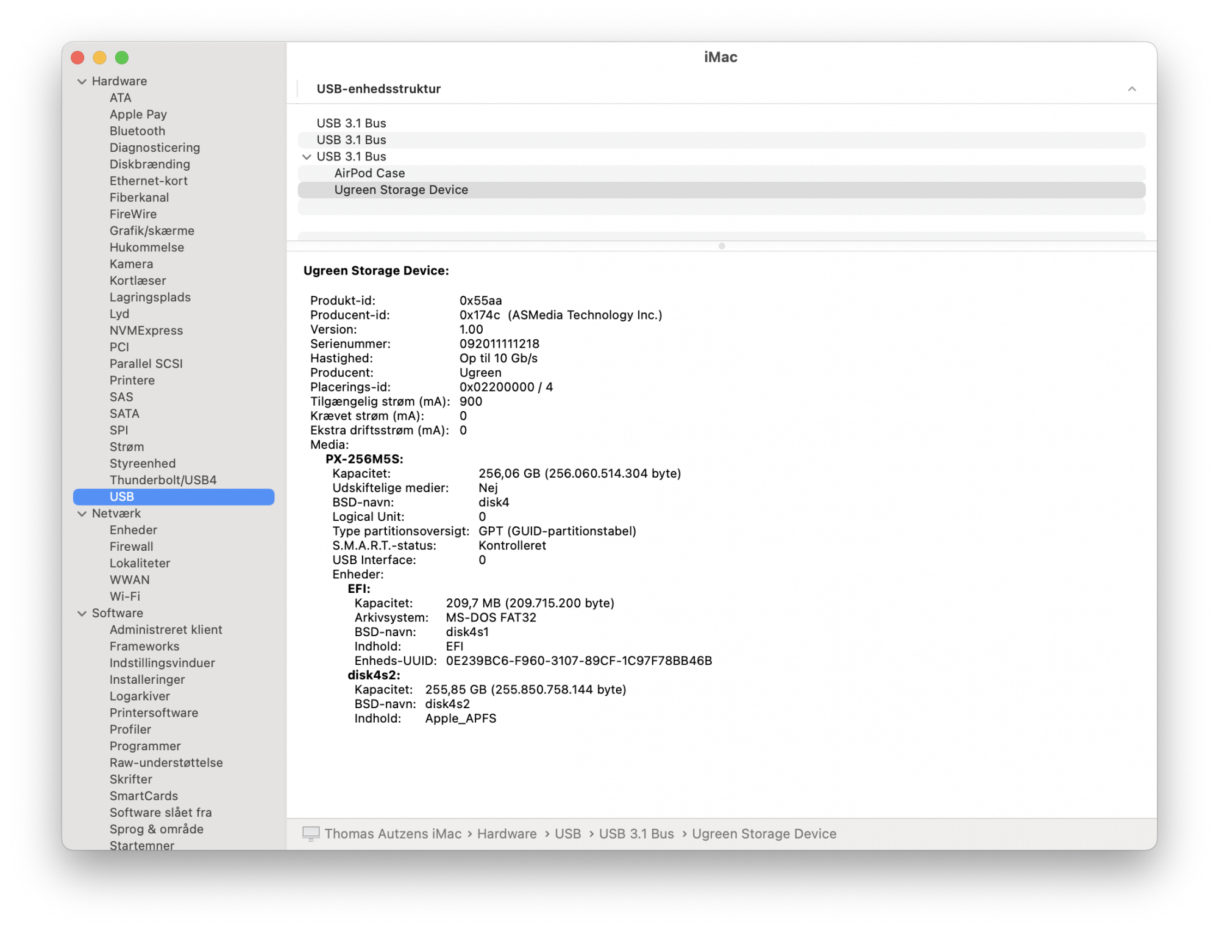Open Bluetooth in the Hardware list
1219x932 pixels.
[x=137, y=131]
